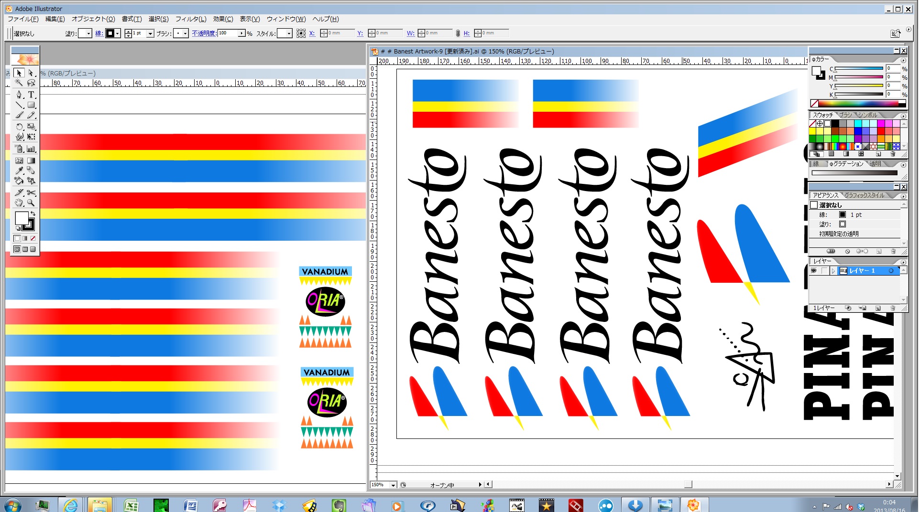920x512 pixels.
Task: Expand レイヤー 1 disclosure triangle
Action: [833, 271]
